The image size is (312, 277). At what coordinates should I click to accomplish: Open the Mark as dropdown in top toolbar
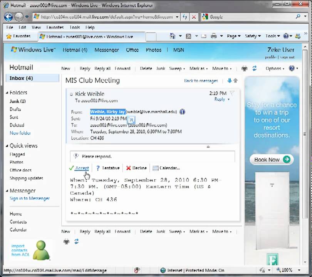click(198, 68)
